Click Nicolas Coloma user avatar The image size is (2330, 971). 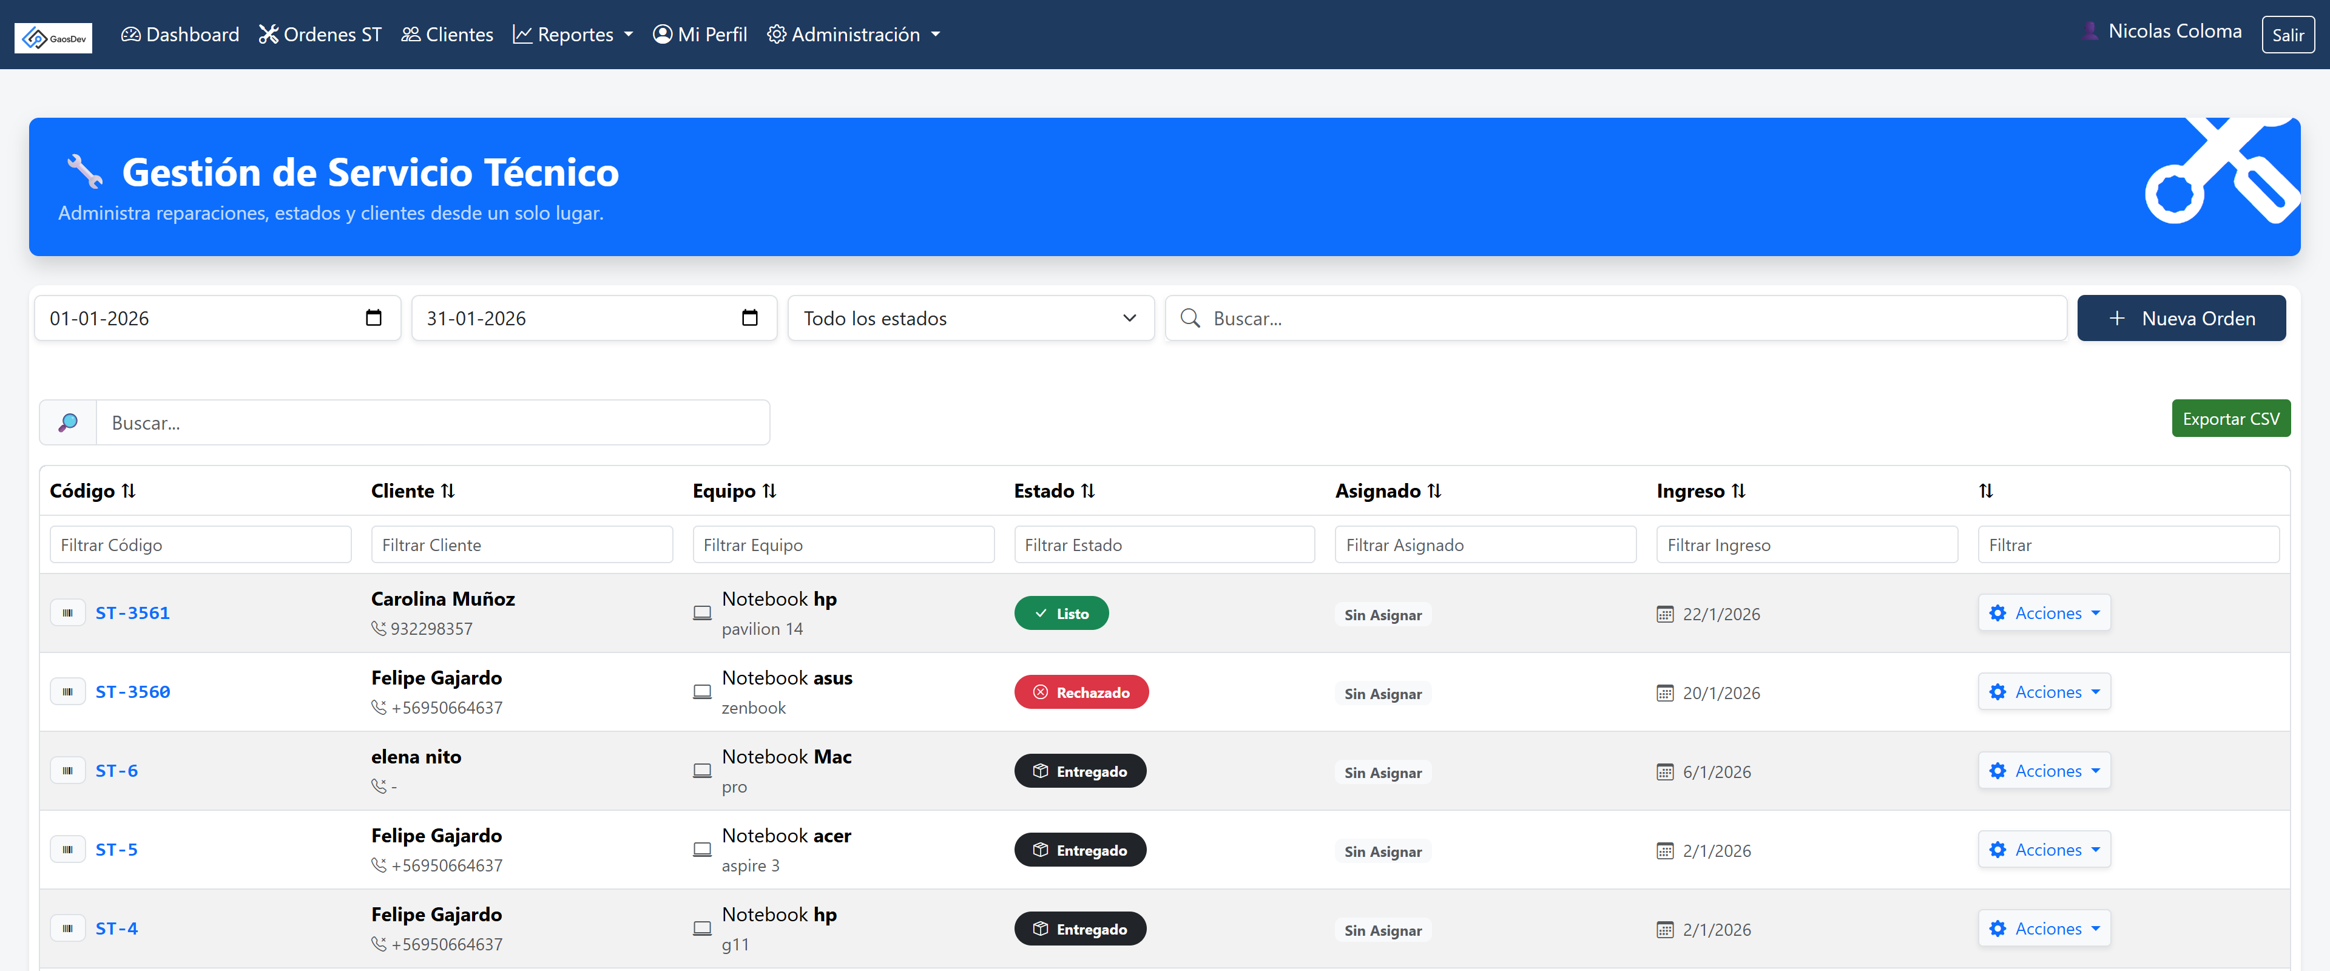tap(2090, 32)
